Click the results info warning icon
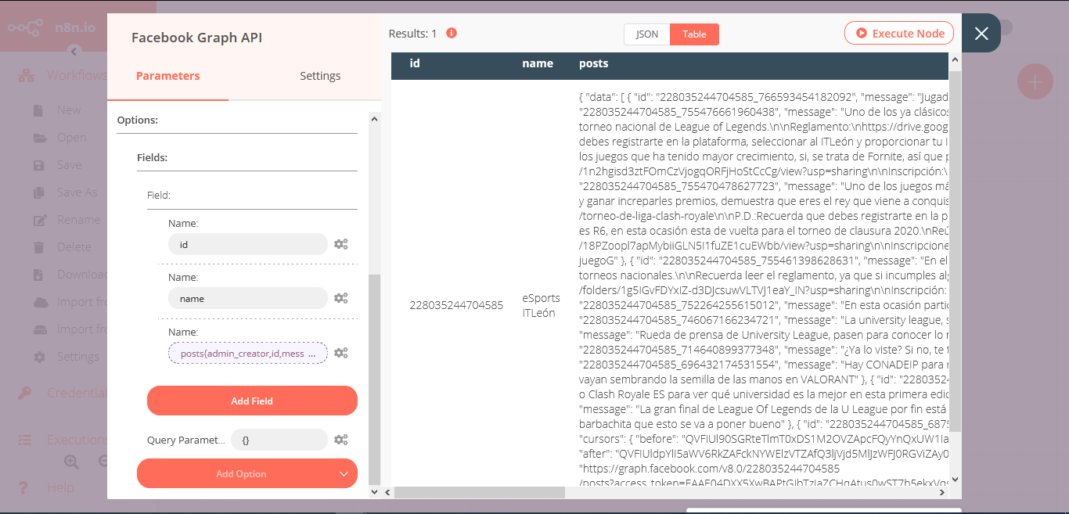The width and height of the screenshot is (1069, 514). (452, 34)
